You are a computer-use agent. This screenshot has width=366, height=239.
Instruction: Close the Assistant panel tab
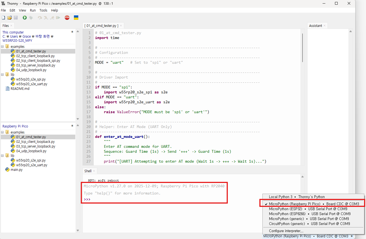tap(324, 26)
